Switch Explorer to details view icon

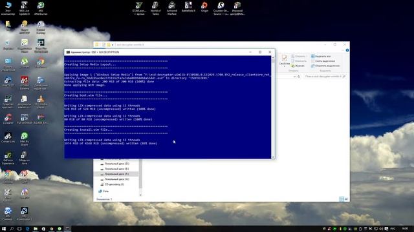pyautogui.click(x=342, y=199)
